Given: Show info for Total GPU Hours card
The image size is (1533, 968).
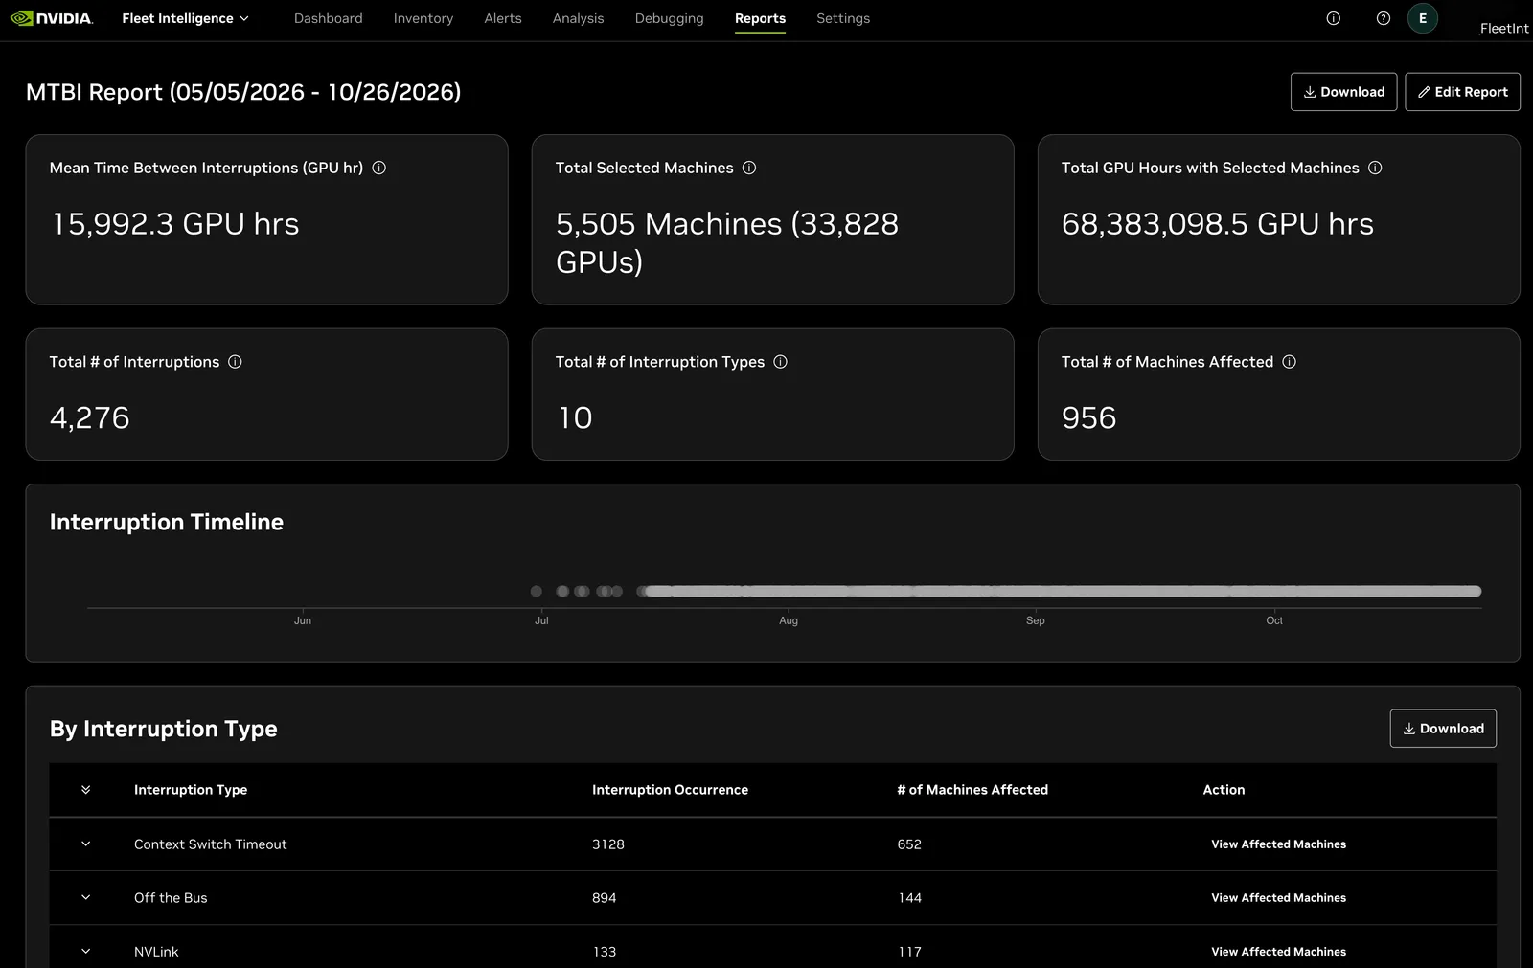Looking at the screenshot, I should coord(1375,168).
